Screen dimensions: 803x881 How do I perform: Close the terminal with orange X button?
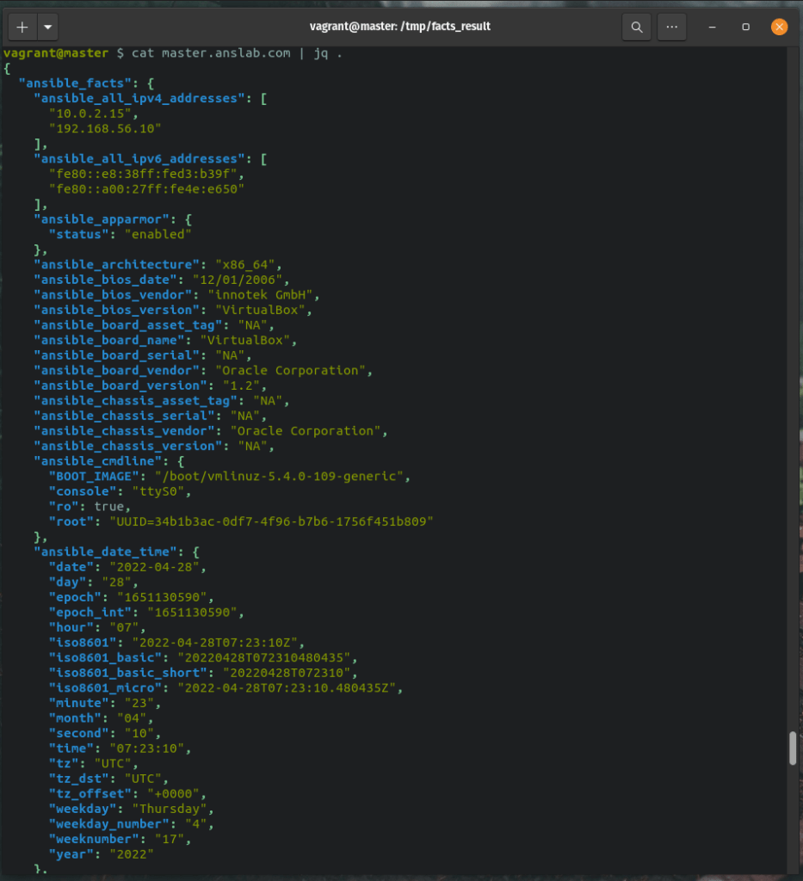pos(779,27)
